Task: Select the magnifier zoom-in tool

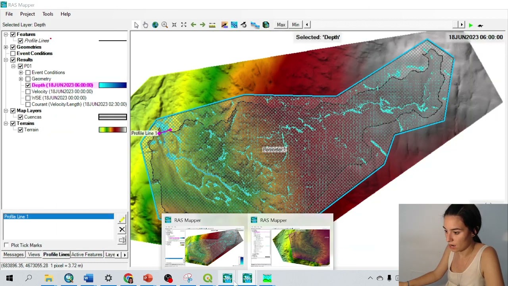Action: (165, 25)
